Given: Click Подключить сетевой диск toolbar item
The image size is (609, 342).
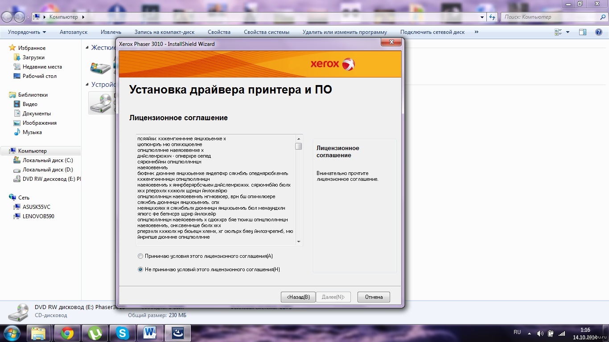Looking at the screenshot, I should coord(432,32).
